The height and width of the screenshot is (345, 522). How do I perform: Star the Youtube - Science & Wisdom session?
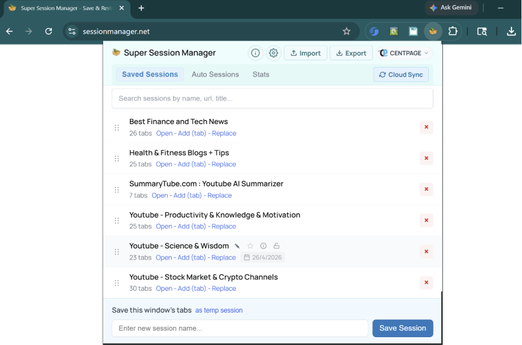point(250,246)
